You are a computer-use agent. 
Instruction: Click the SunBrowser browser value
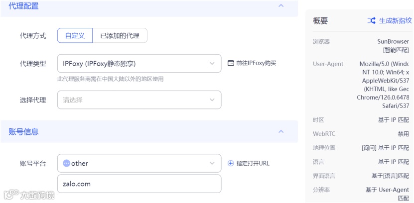tap(393, 42)
